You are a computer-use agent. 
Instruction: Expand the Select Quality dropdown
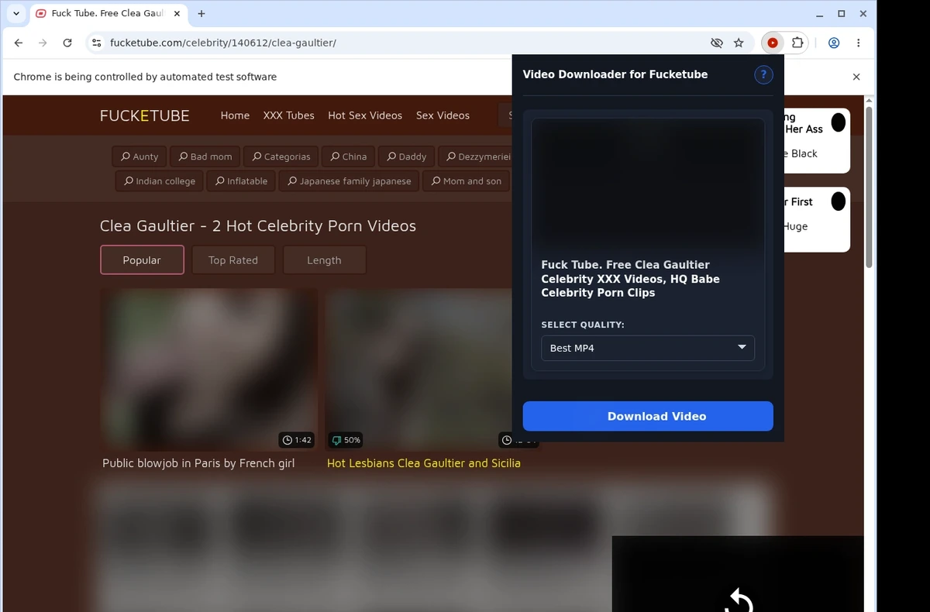pos(648,348)
